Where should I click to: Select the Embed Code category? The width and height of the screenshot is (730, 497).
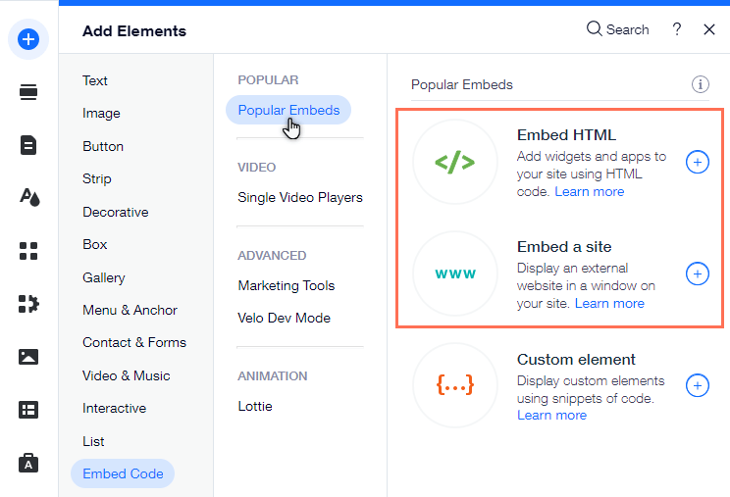[x=123, y=473]
